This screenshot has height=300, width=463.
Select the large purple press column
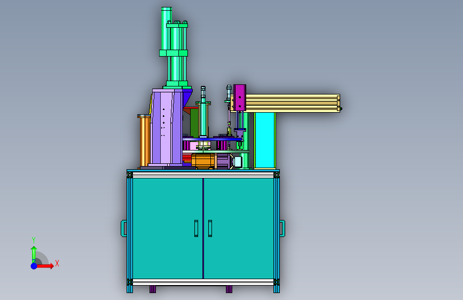click(x=167, y=127)
